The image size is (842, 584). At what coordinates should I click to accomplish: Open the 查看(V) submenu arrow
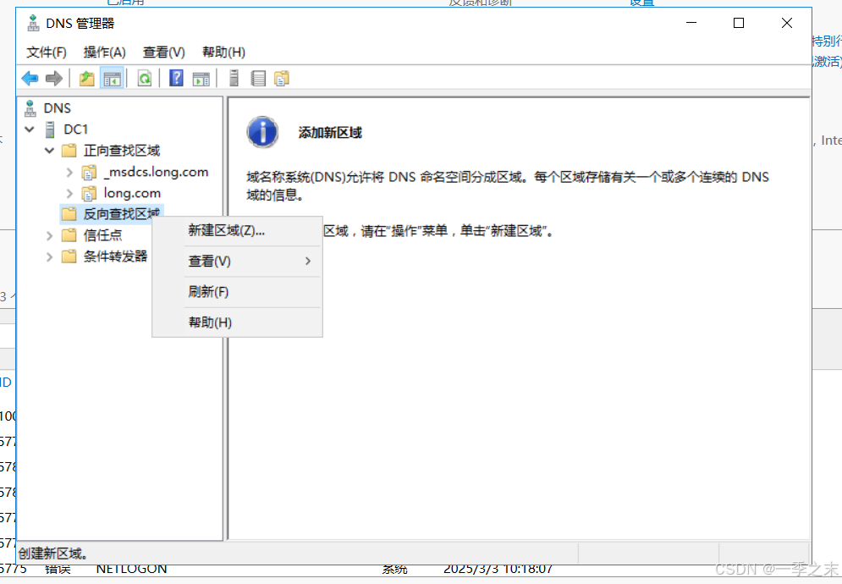[x=308, y=262]
